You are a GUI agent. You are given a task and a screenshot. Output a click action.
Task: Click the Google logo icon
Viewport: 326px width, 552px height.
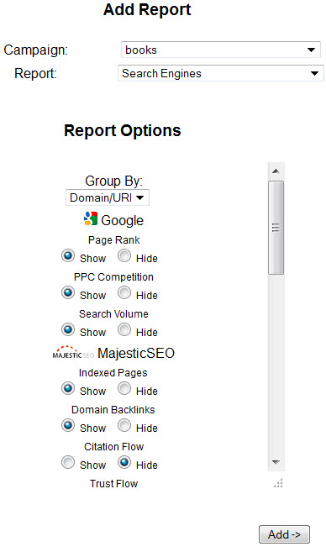coord(91,218)
